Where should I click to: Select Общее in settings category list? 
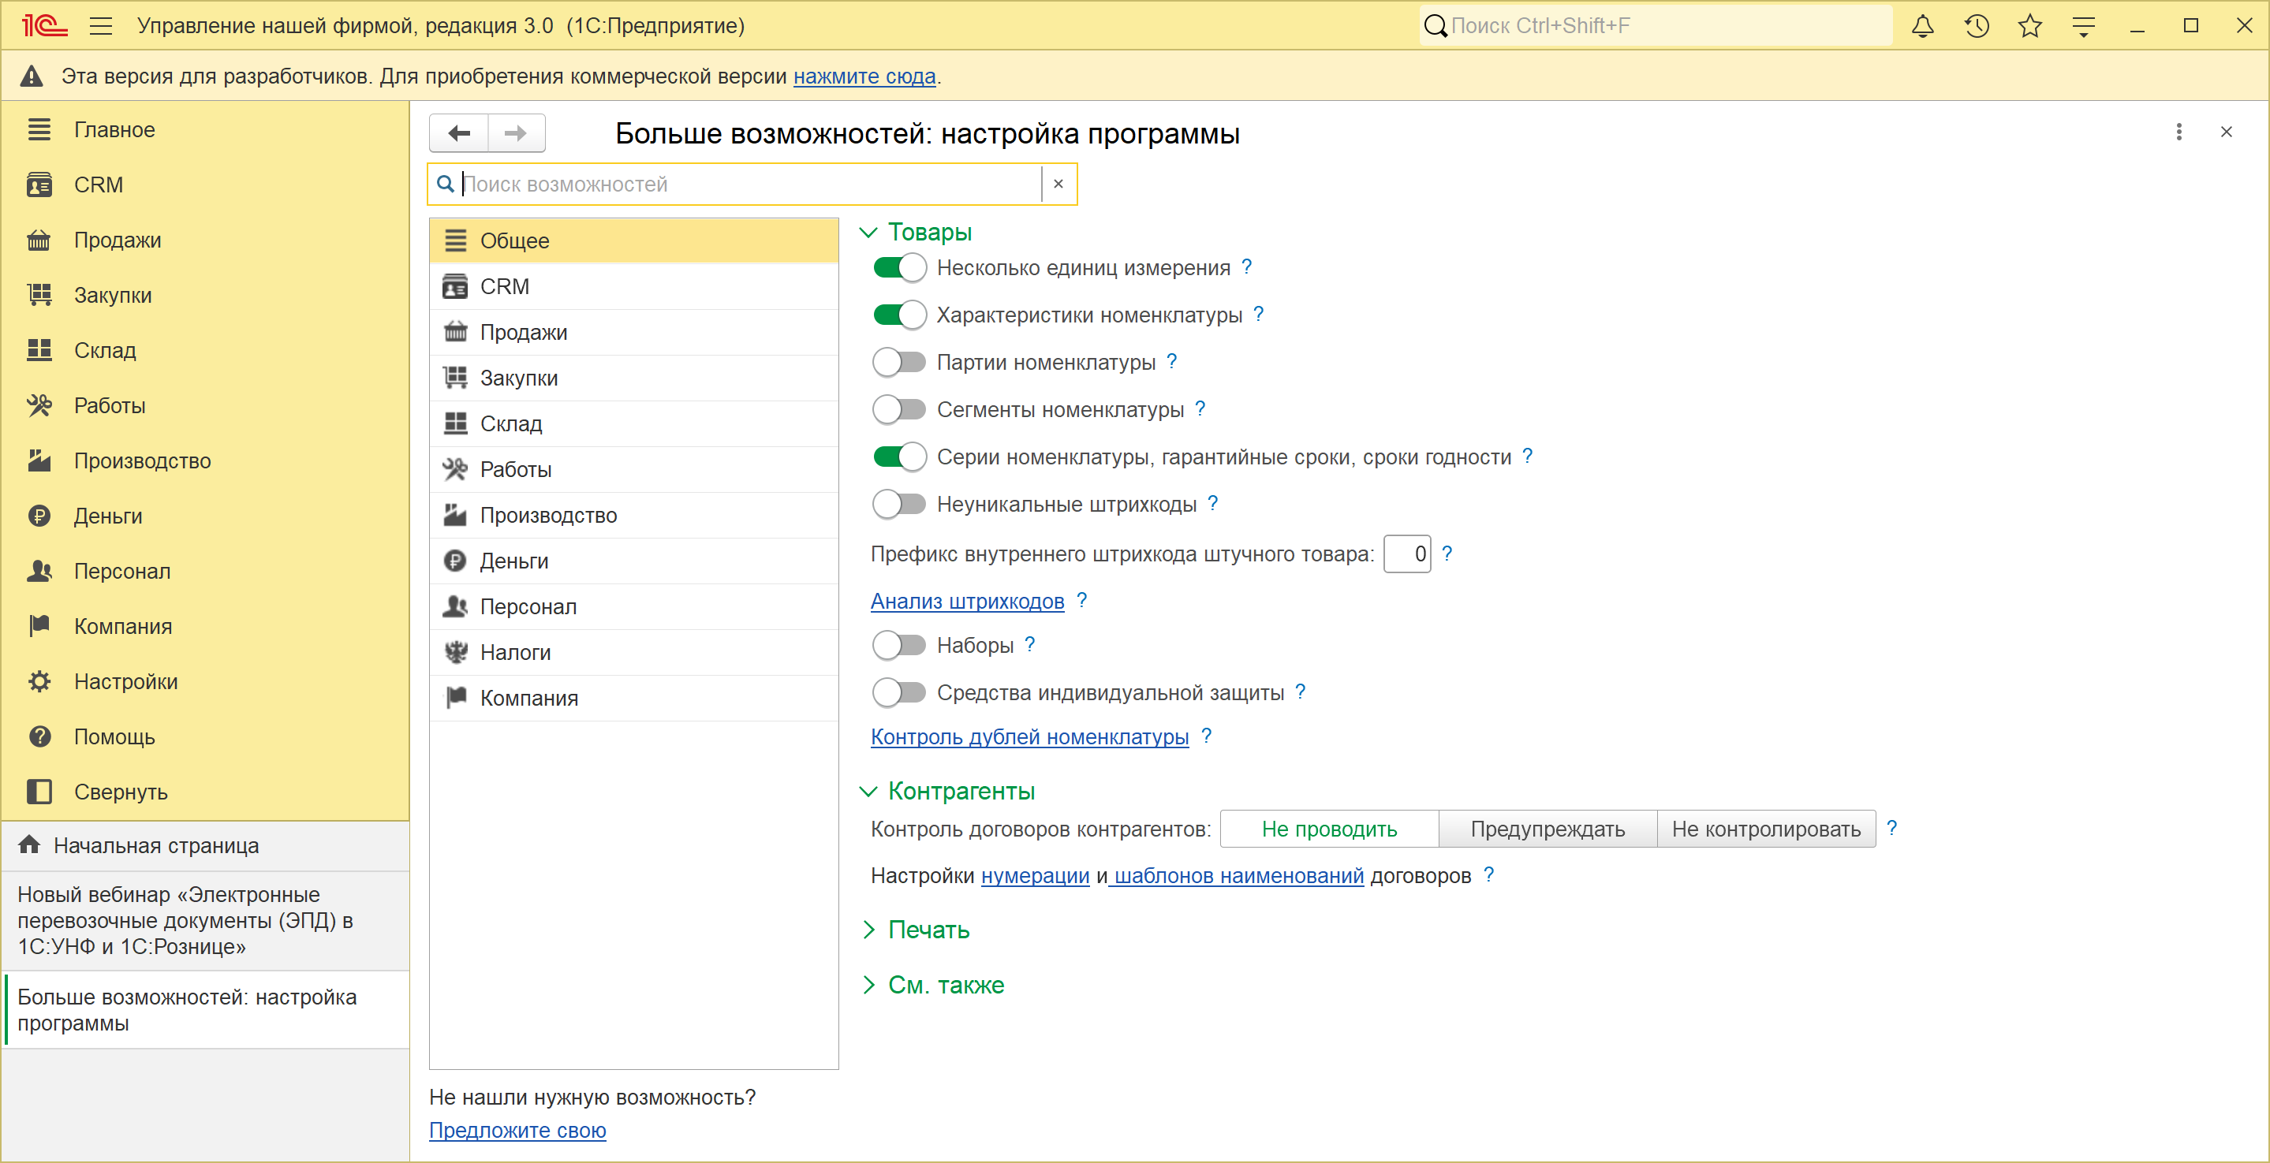tap(633, 240)
